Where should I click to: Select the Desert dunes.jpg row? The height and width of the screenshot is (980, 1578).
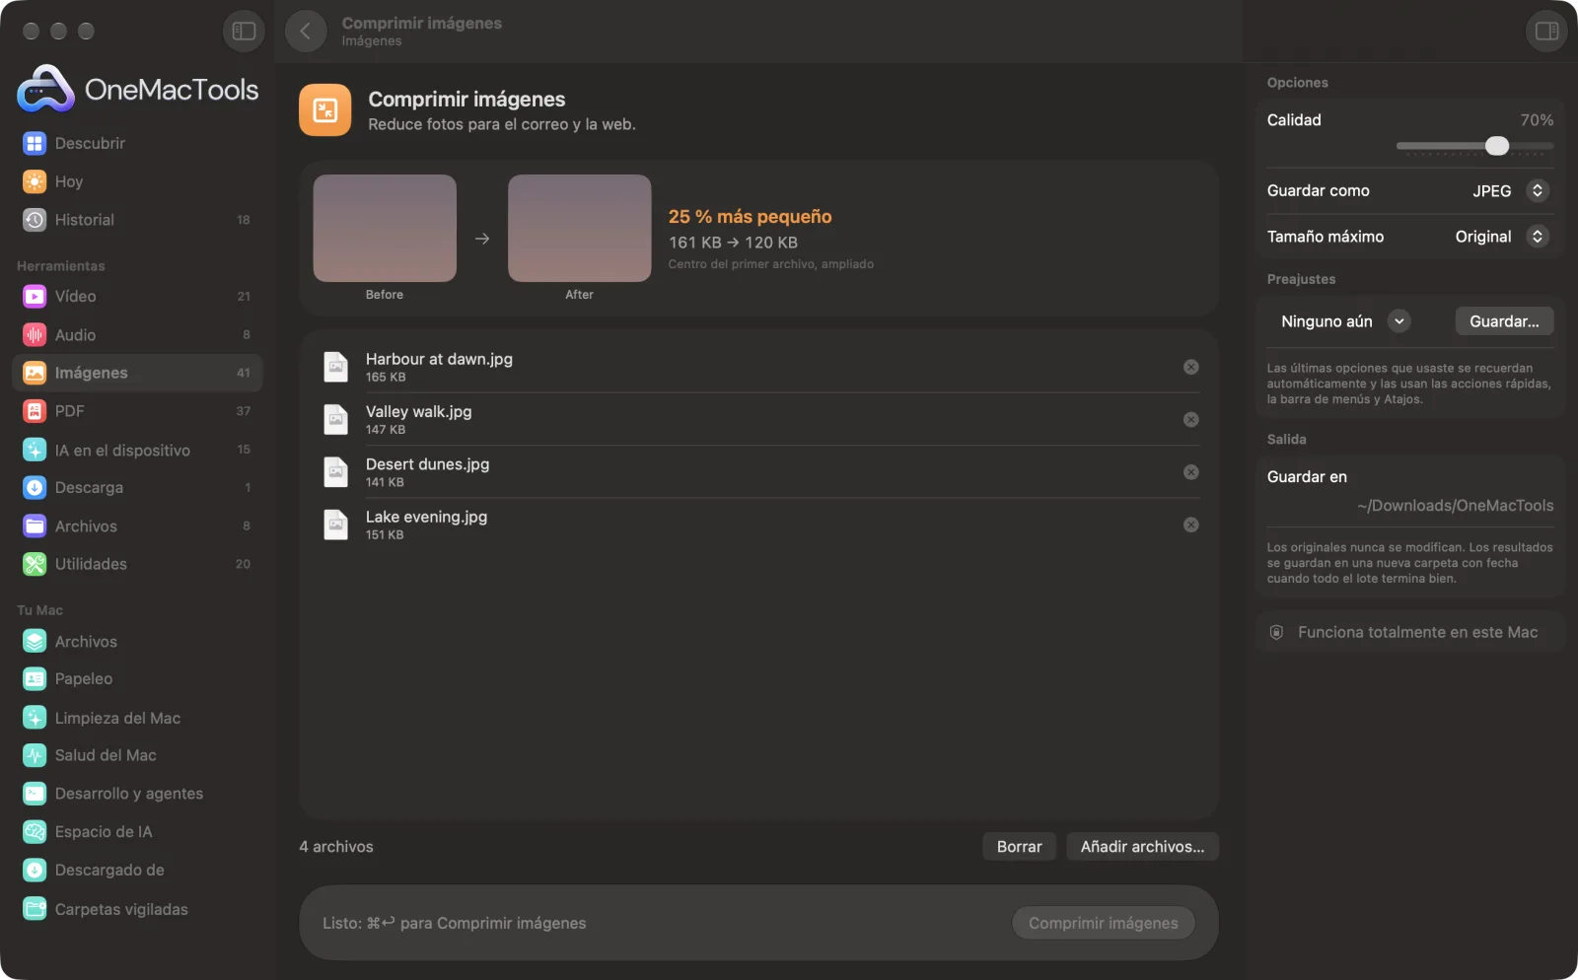[x=758, y=472]
